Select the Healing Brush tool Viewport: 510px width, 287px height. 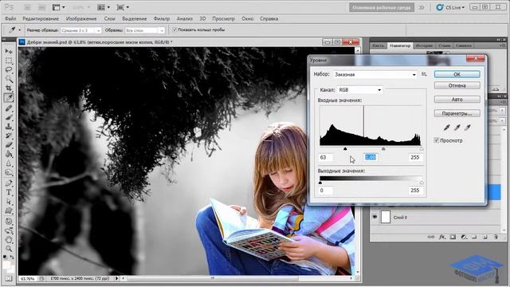pyautogui.click(x=9, y=108)
